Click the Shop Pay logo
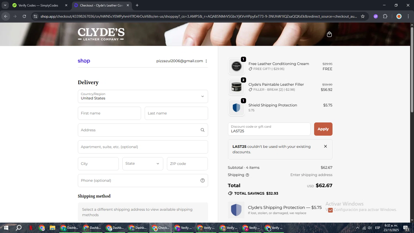Viewport: 414px width, 233px height. point(84,61)
